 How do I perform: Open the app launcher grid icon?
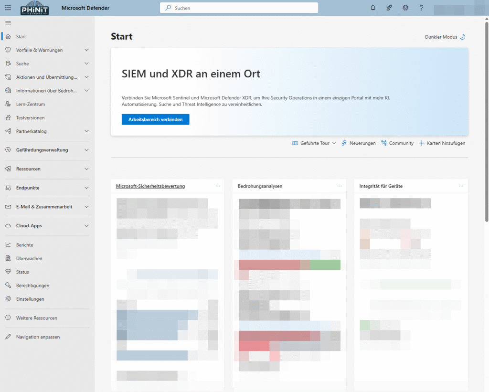click(7, 8)
